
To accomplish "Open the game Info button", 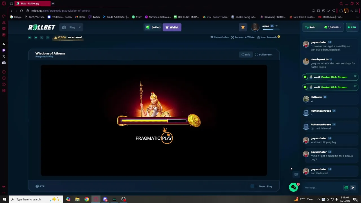I will [x=246, y=54].
